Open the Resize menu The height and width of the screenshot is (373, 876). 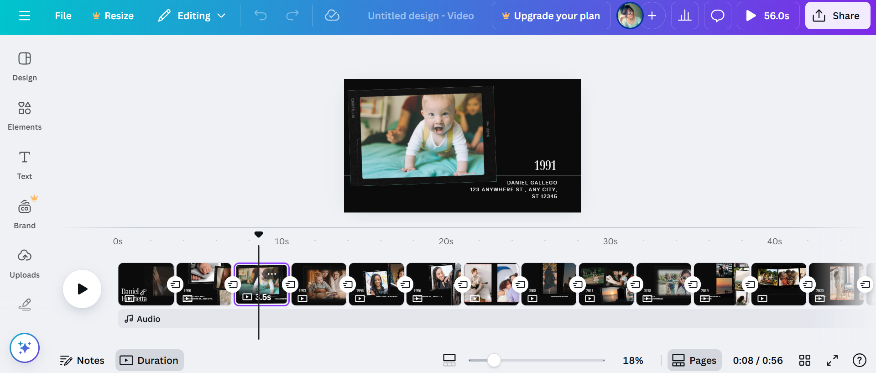click(113, 16)
